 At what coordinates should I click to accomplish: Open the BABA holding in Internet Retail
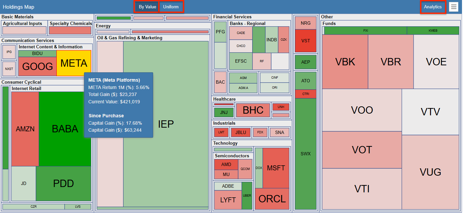(x=65, y=129)
